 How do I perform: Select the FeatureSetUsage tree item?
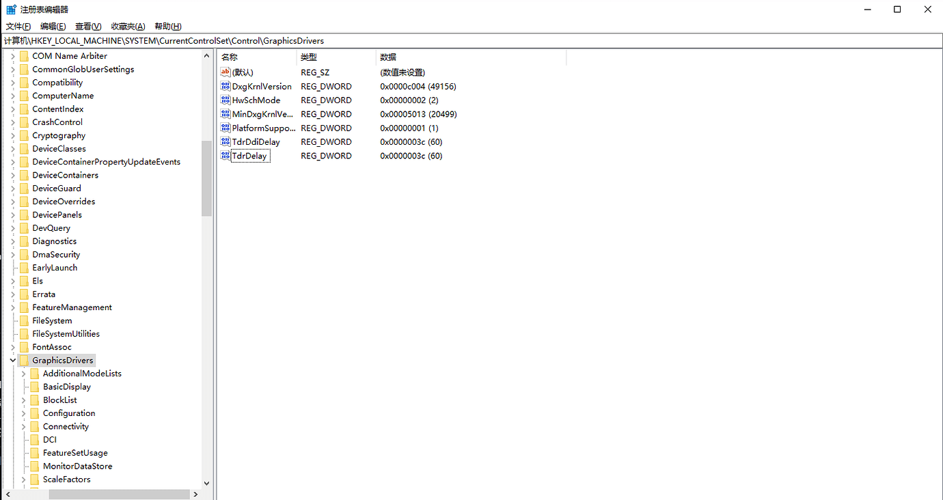pyautogui.click(x=75, y=453)
